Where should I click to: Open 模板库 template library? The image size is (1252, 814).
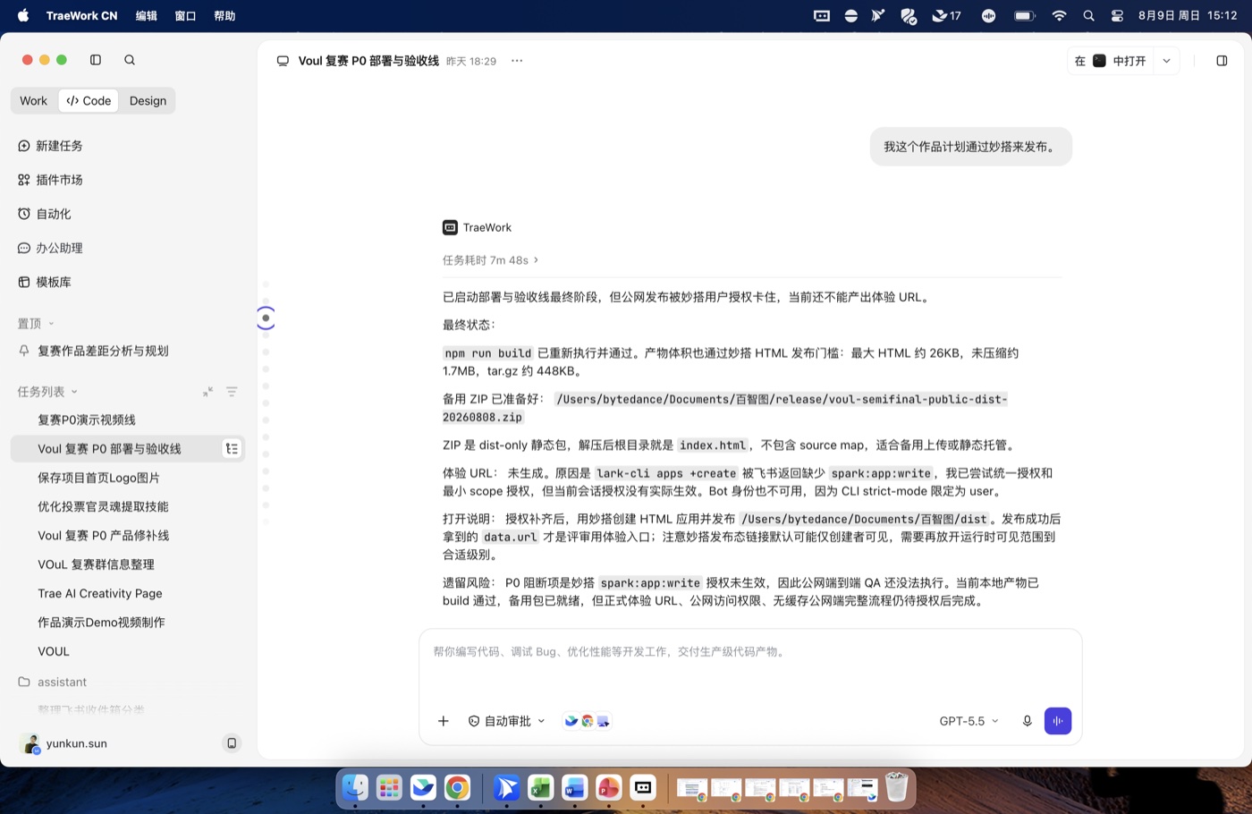click(x=45, y=282)
